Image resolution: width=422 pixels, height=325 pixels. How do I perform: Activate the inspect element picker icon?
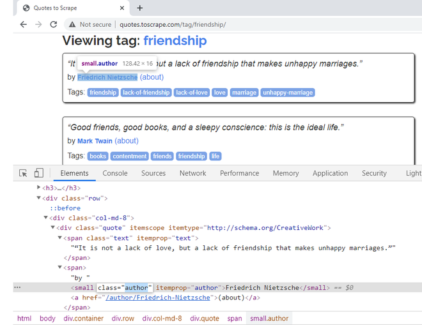(x=23, y=173)
